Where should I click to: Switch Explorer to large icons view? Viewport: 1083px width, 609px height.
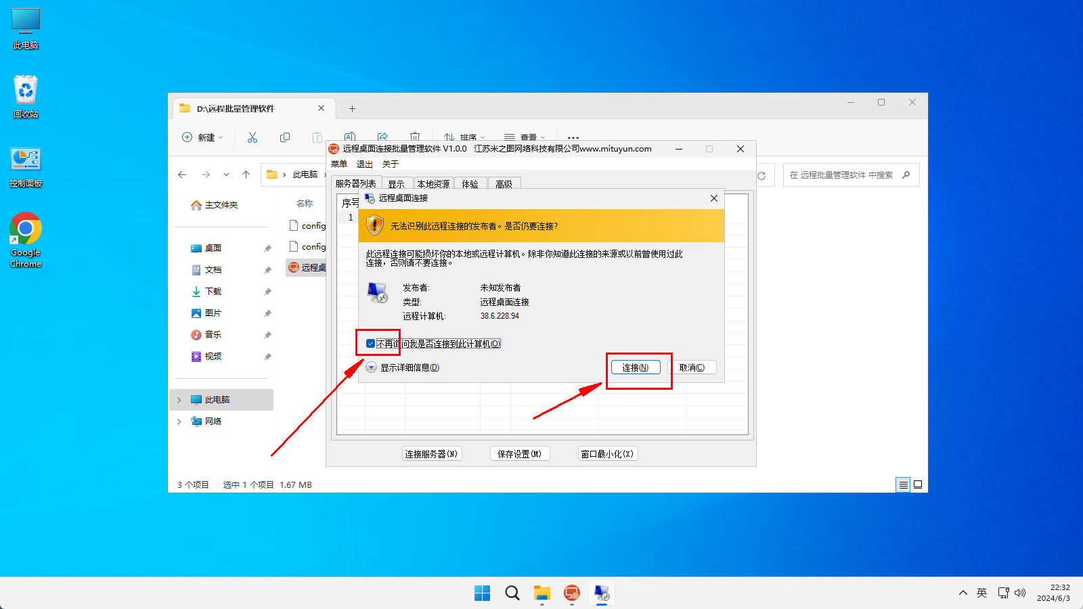918,484
